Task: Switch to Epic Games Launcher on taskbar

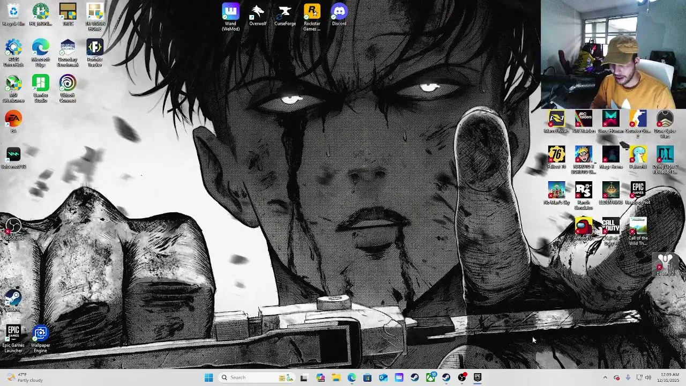Action: pyautogui.click(x=478, y=377)
